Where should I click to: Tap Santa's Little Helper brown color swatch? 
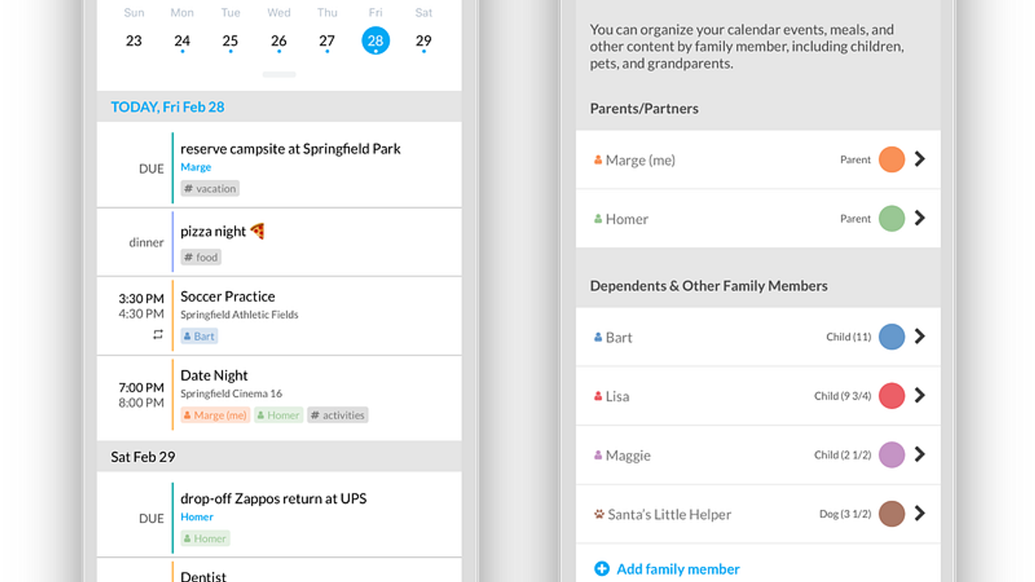(891, 513)
